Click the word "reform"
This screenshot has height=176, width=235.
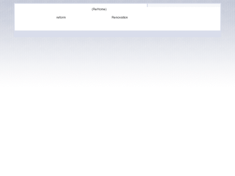[x=61, y=17]
